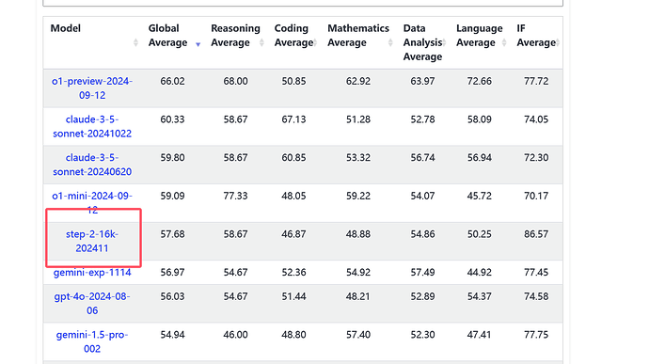
Task: Click the Model column header text
Action: (66, 28)
